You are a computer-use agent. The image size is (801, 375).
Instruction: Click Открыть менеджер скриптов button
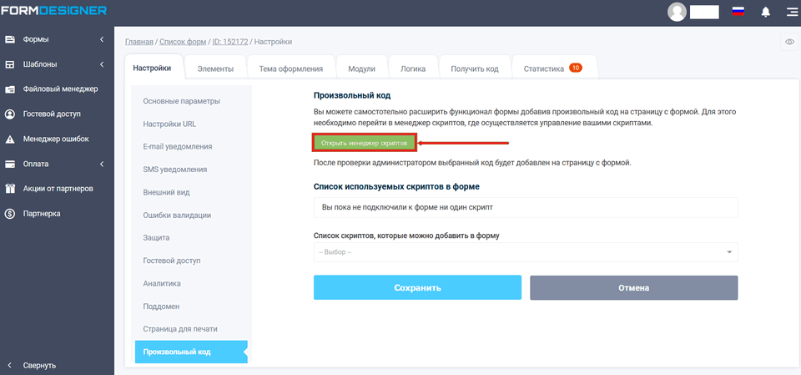point(365,144)
